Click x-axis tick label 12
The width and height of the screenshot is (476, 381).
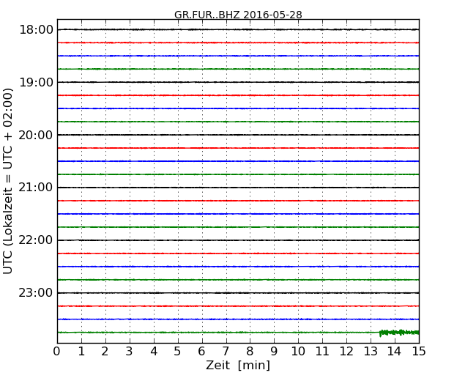pyautogui.click(x=346, y=351)
